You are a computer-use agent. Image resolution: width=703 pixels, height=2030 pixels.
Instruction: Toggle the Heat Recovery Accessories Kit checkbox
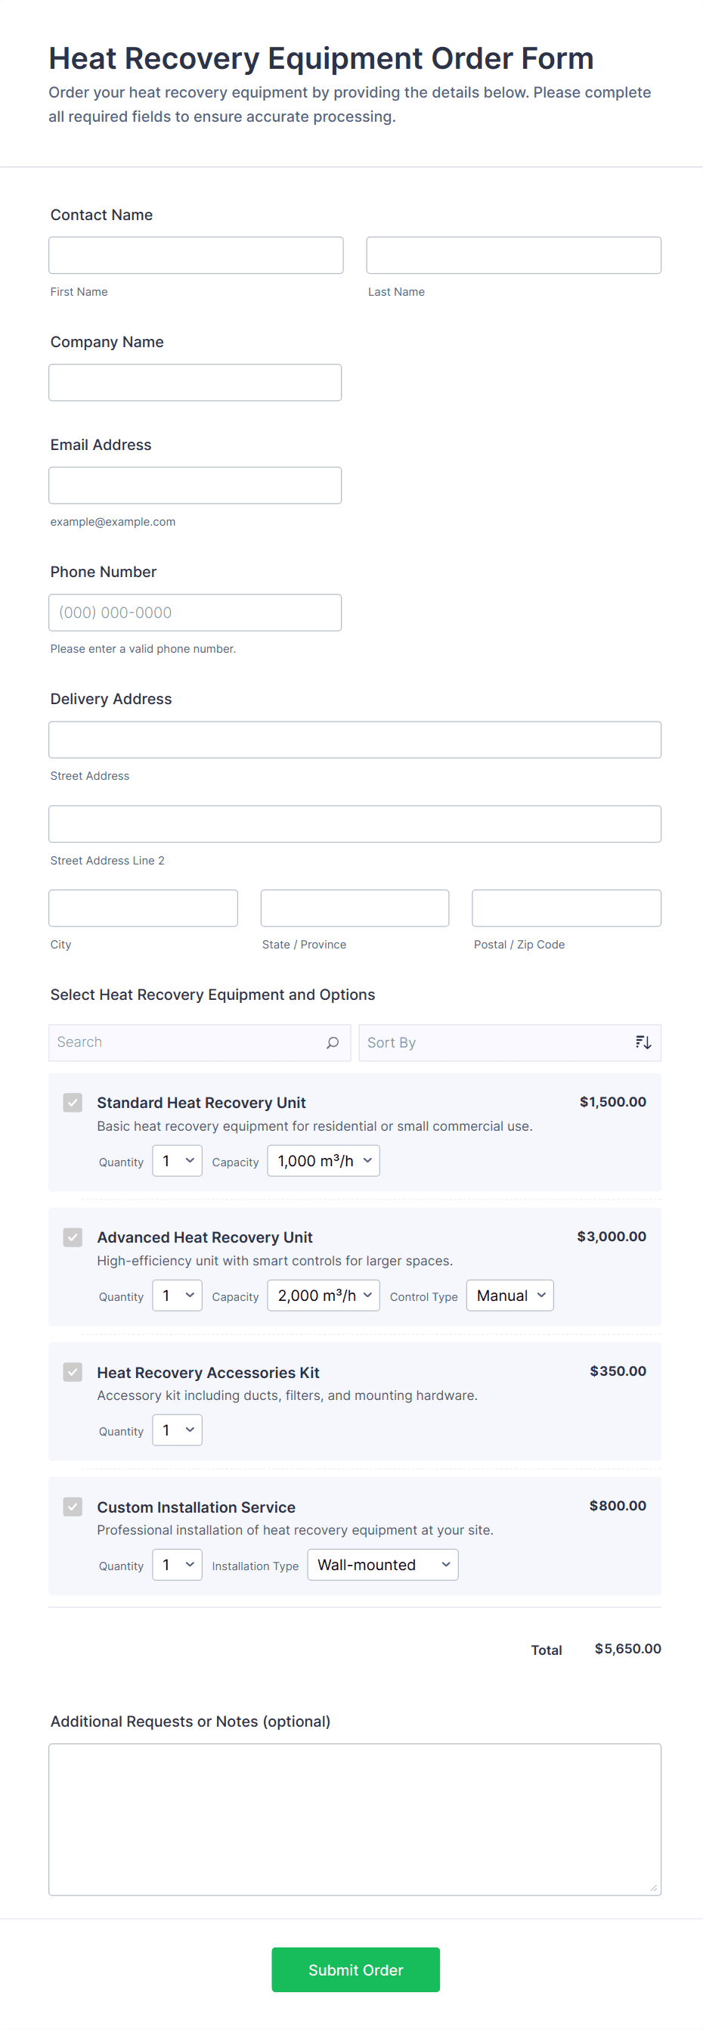pyautogui.click(x=73, y=1372)
